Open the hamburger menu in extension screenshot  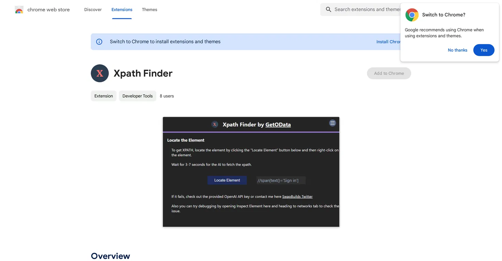333,123
